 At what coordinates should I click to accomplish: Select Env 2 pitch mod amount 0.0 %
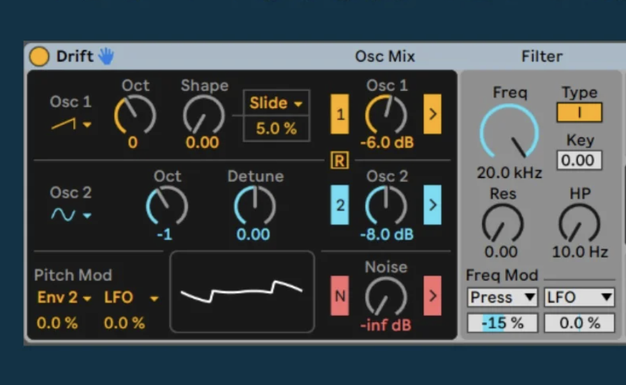57,323
